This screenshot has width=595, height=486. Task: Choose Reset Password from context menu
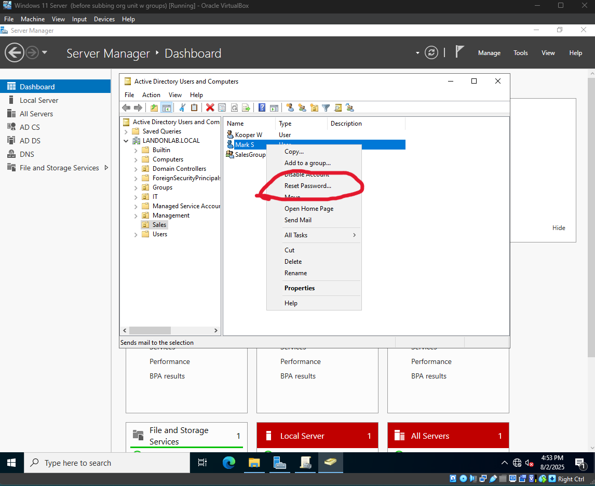coord(314,186)
